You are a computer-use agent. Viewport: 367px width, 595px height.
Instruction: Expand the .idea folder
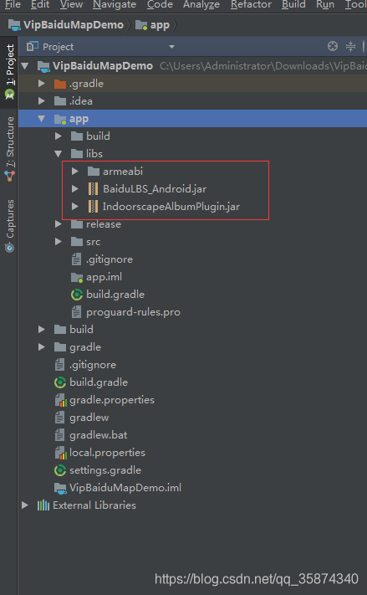[x=41, y=101]
